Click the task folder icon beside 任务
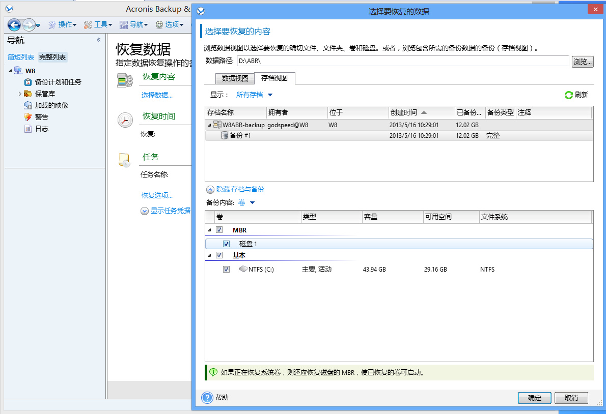The image size is (606, 414). coord(124,160)
